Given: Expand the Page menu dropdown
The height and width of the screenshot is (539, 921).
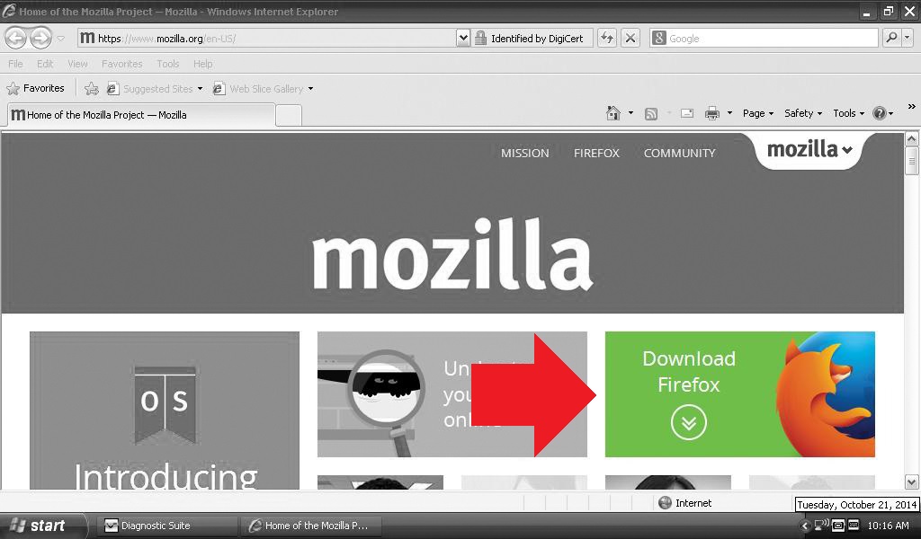Looking at the screenshot, I should 758,113.
